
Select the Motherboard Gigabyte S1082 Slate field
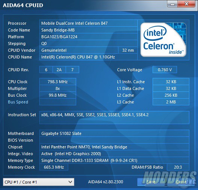click(x=114, y=133)
